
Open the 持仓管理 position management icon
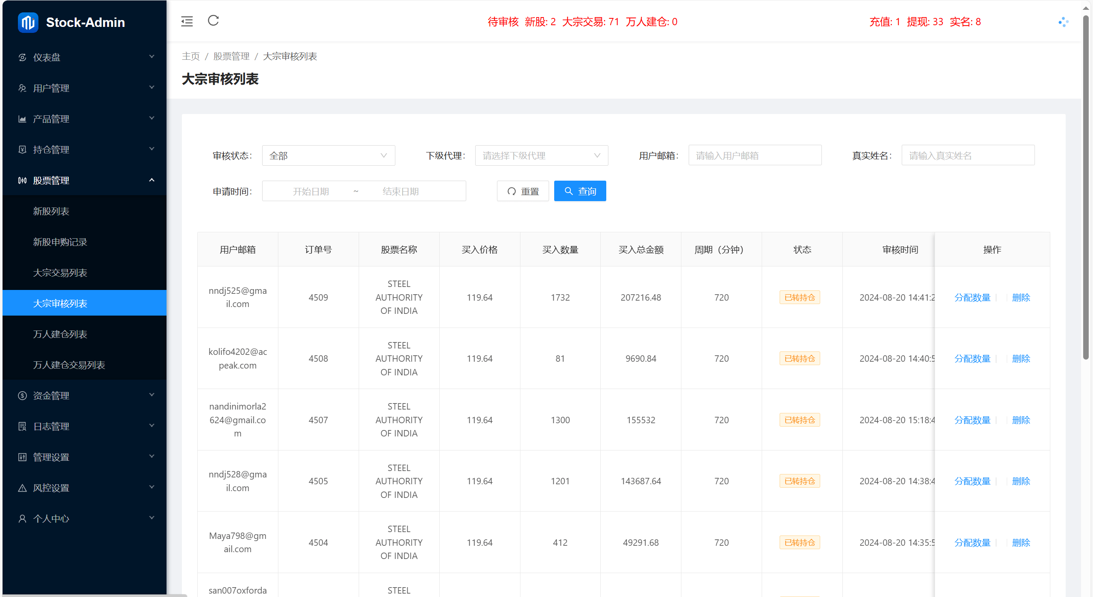(23, 149)
